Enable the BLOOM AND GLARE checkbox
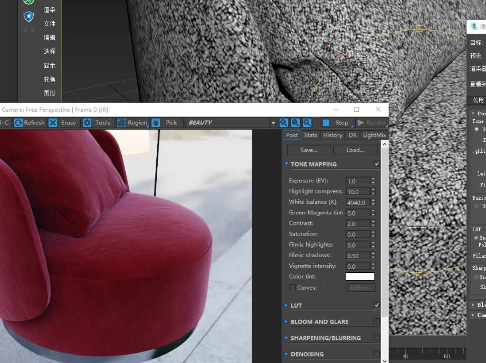This screenshot has width=486, height=363. [377, 321]
